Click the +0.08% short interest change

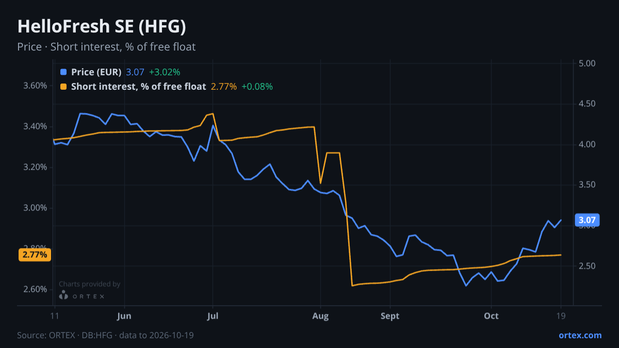coord(257,87)
